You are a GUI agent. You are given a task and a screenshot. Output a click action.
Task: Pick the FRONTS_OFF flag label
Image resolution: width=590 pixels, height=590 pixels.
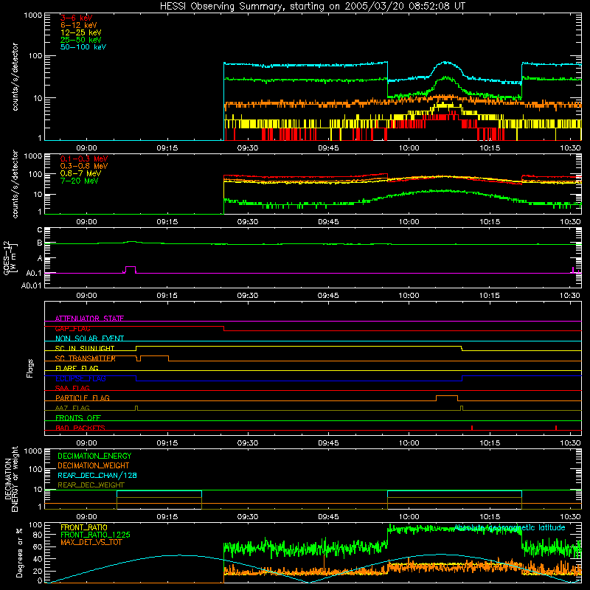click(78, 417)
